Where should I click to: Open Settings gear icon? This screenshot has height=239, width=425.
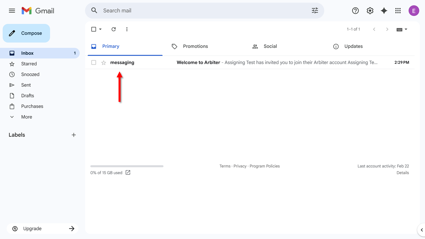(370, 11)
